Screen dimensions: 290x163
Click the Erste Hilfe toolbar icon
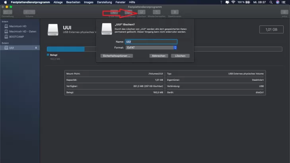[x=114, y=12]
